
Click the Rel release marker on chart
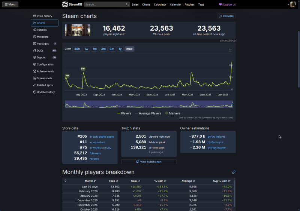[x=67, y=76]
